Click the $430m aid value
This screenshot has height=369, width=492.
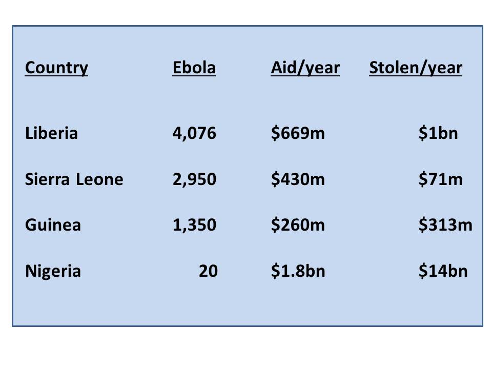coord(298,179)
